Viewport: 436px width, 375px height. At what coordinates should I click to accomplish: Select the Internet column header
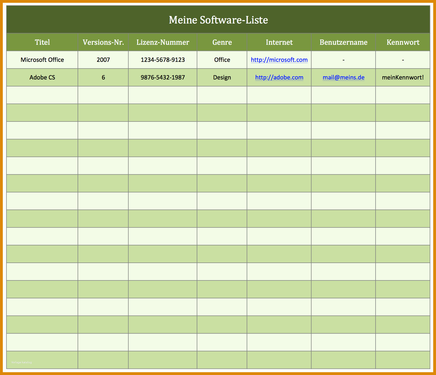click(x=279, y=42)
